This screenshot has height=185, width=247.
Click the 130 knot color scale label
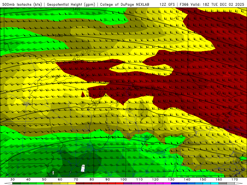pos(171,179)
